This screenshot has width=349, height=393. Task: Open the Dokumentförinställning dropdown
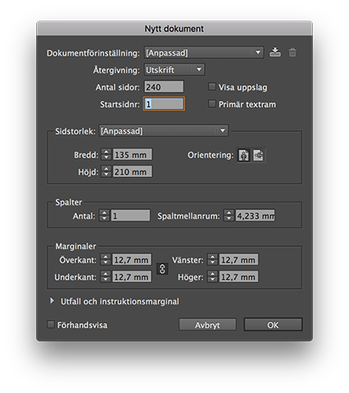204,53
